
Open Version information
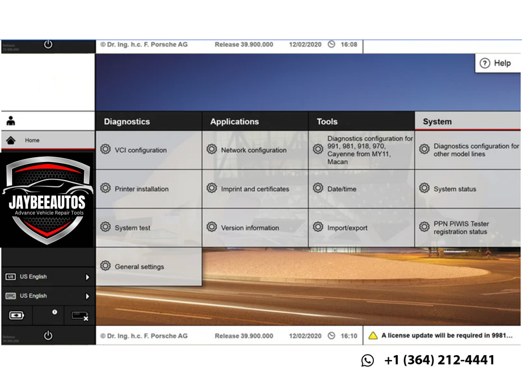click(x=255, y=228)
